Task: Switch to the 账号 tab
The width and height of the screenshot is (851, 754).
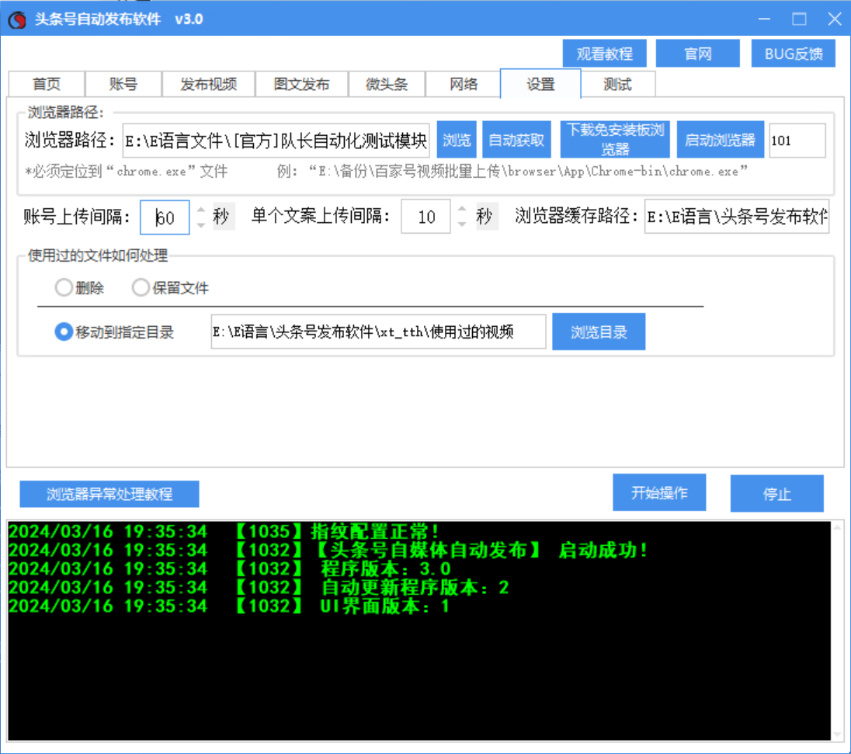Action: [x=123, y=84]
